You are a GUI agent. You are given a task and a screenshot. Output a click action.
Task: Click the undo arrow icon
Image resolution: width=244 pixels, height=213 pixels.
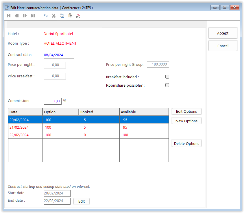point(46,16)
